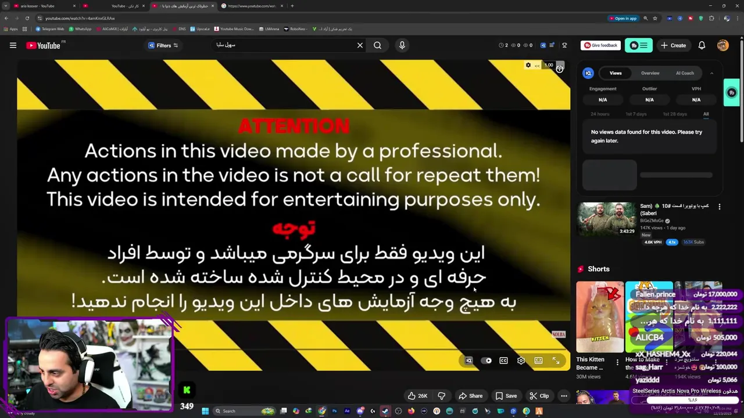Open player settings gear

point(521,361)
